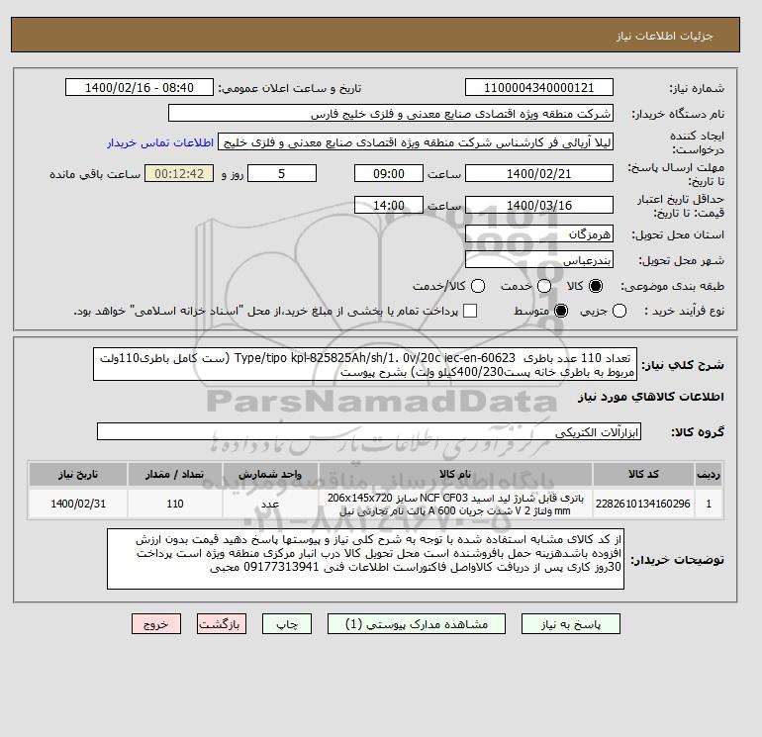Click the response deadline date 1400/02/21
The image size is (762, 737).
point(539,173)
